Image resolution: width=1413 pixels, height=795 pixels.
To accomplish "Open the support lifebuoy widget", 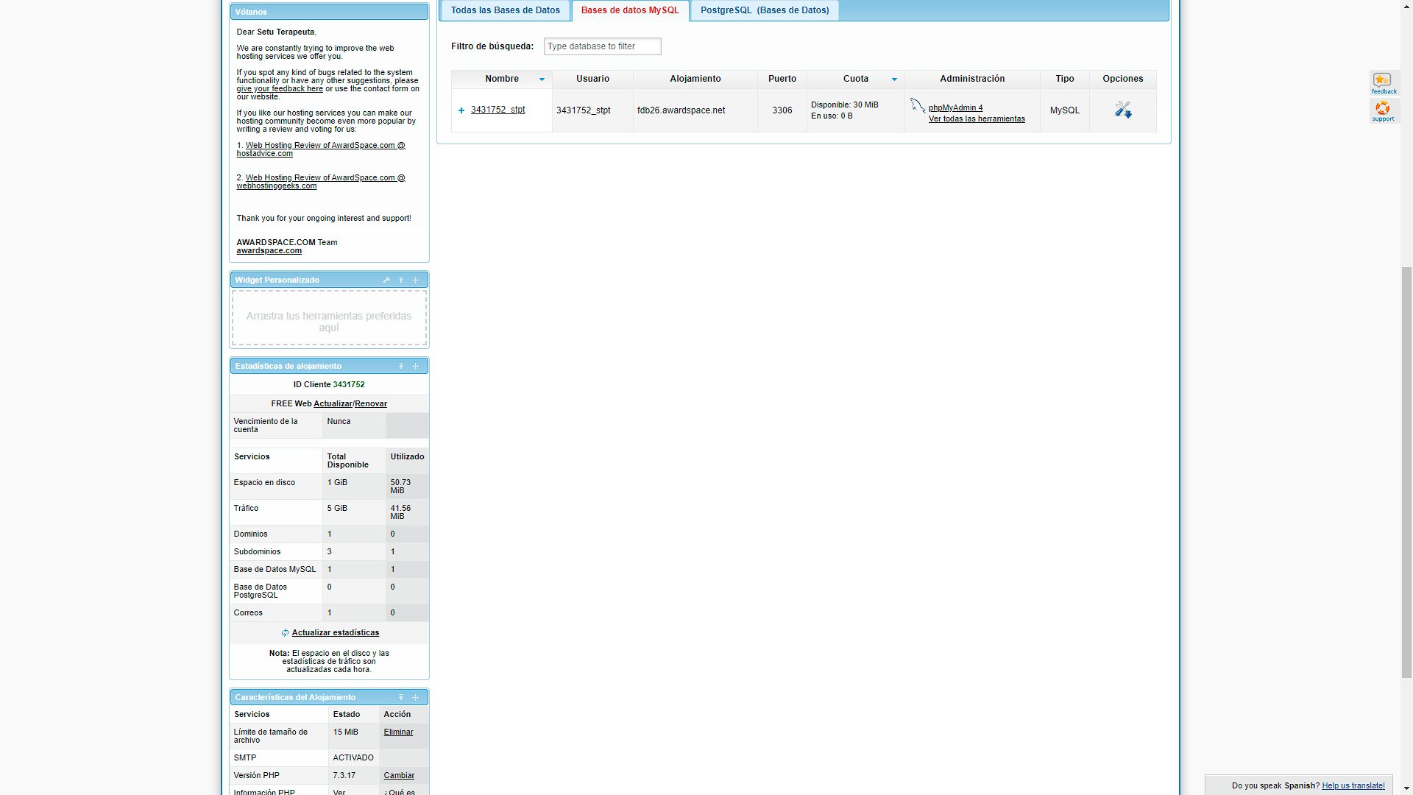I will click(x=1383, y=111).
